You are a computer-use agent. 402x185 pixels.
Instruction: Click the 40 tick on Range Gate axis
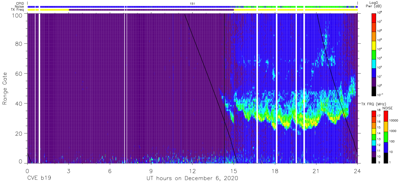click(19, 103)
